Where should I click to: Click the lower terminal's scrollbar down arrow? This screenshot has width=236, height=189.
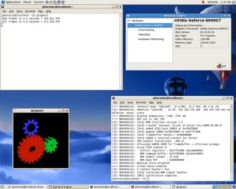231,179
